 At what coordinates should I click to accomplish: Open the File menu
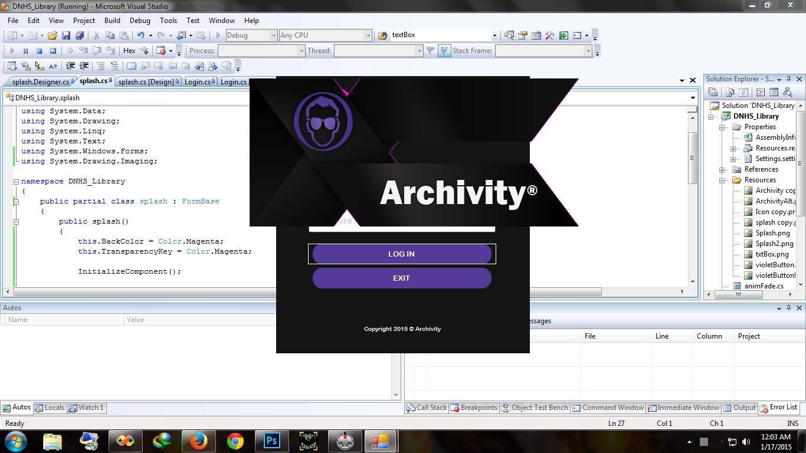point(13,20)
